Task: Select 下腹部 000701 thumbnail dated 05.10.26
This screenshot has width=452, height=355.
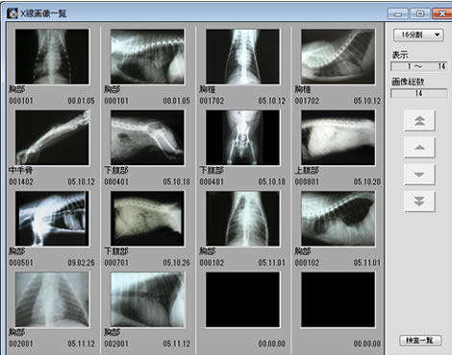Action: (x=147, y=219)
